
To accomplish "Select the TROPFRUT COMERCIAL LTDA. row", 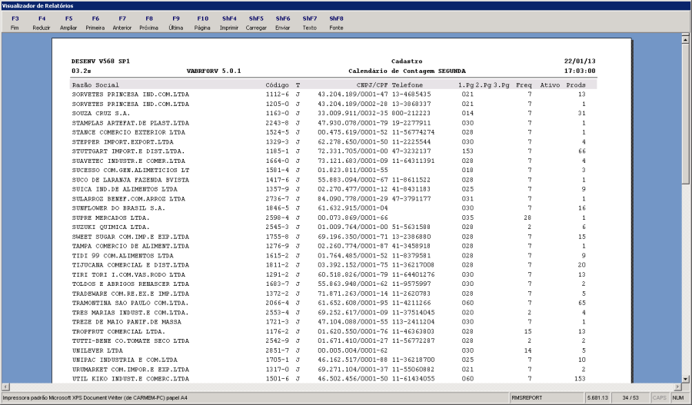I will (x=329, y=332).
